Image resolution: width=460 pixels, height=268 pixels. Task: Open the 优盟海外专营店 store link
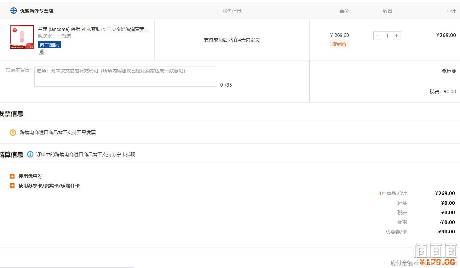(37, 11)
